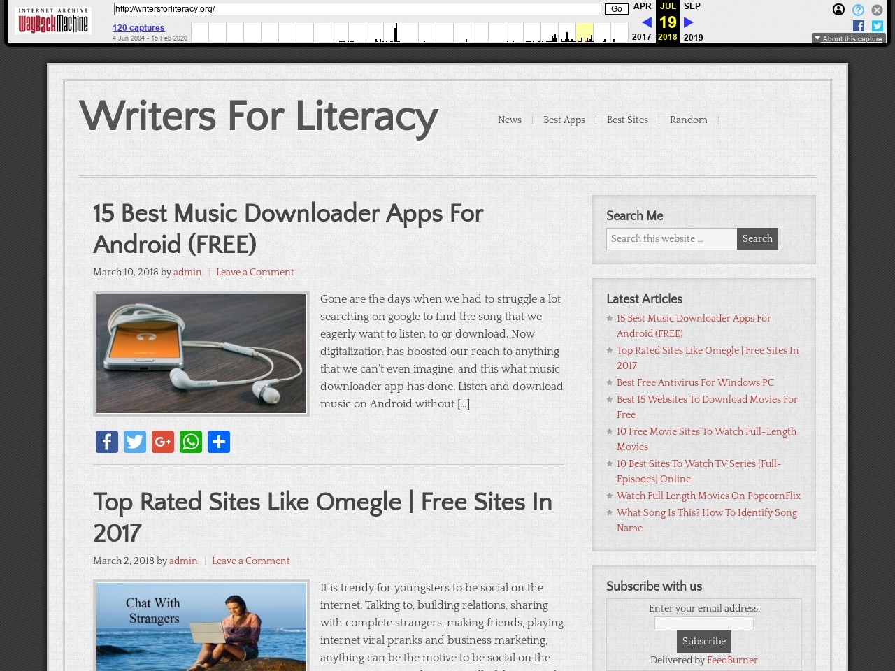Screen dimensions: 895x671
Task: Open the Random menu item
Action: point(688,120)
